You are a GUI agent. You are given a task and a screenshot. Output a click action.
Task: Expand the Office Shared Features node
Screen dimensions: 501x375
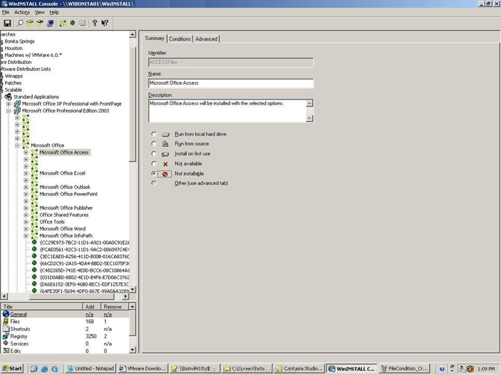click(x=26, y=215)
